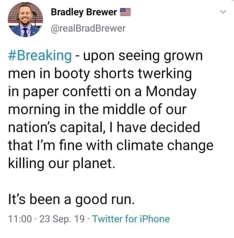
Task: Click the American flag emoji beside name
Action: point(125,12)
